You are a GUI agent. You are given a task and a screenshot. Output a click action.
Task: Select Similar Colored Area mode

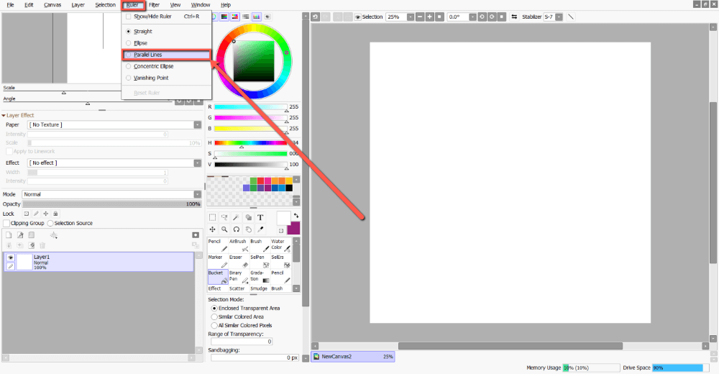[214, 316]
